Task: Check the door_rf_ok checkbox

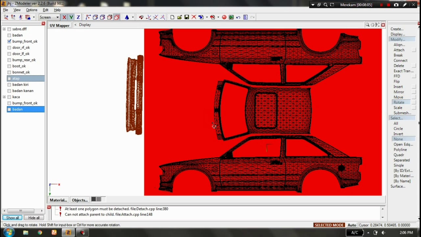Action: click(x=9, y=47)
